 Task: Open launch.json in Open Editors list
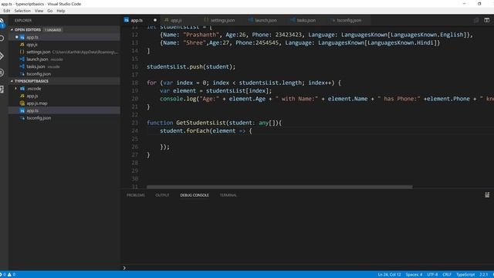click(64, 59)
